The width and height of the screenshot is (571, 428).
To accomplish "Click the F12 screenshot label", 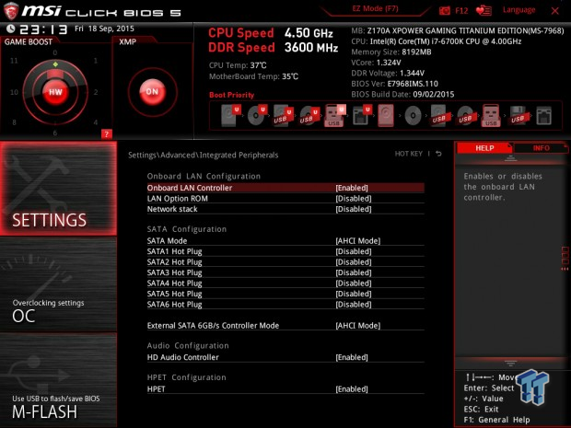I will (x=461, y=10).
